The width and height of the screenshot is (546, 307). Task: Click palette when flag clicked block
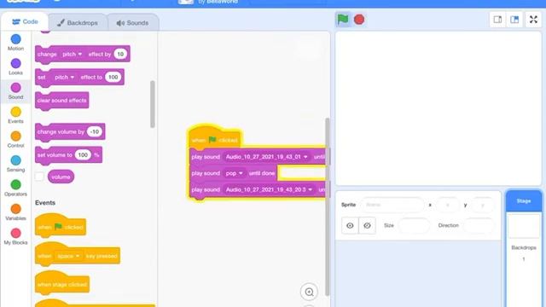pos(61,226)
